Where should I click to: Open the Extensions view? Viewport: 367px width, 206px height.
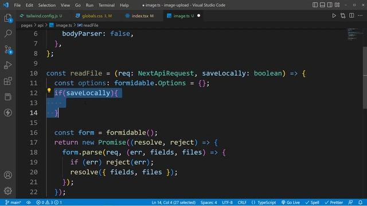pyautogui.click(x=8, y=81)
